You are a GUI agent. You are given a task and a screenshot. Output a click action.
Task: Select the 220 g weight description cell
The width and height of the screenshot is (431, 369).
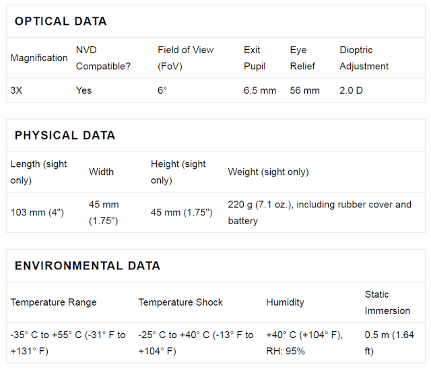319,212
